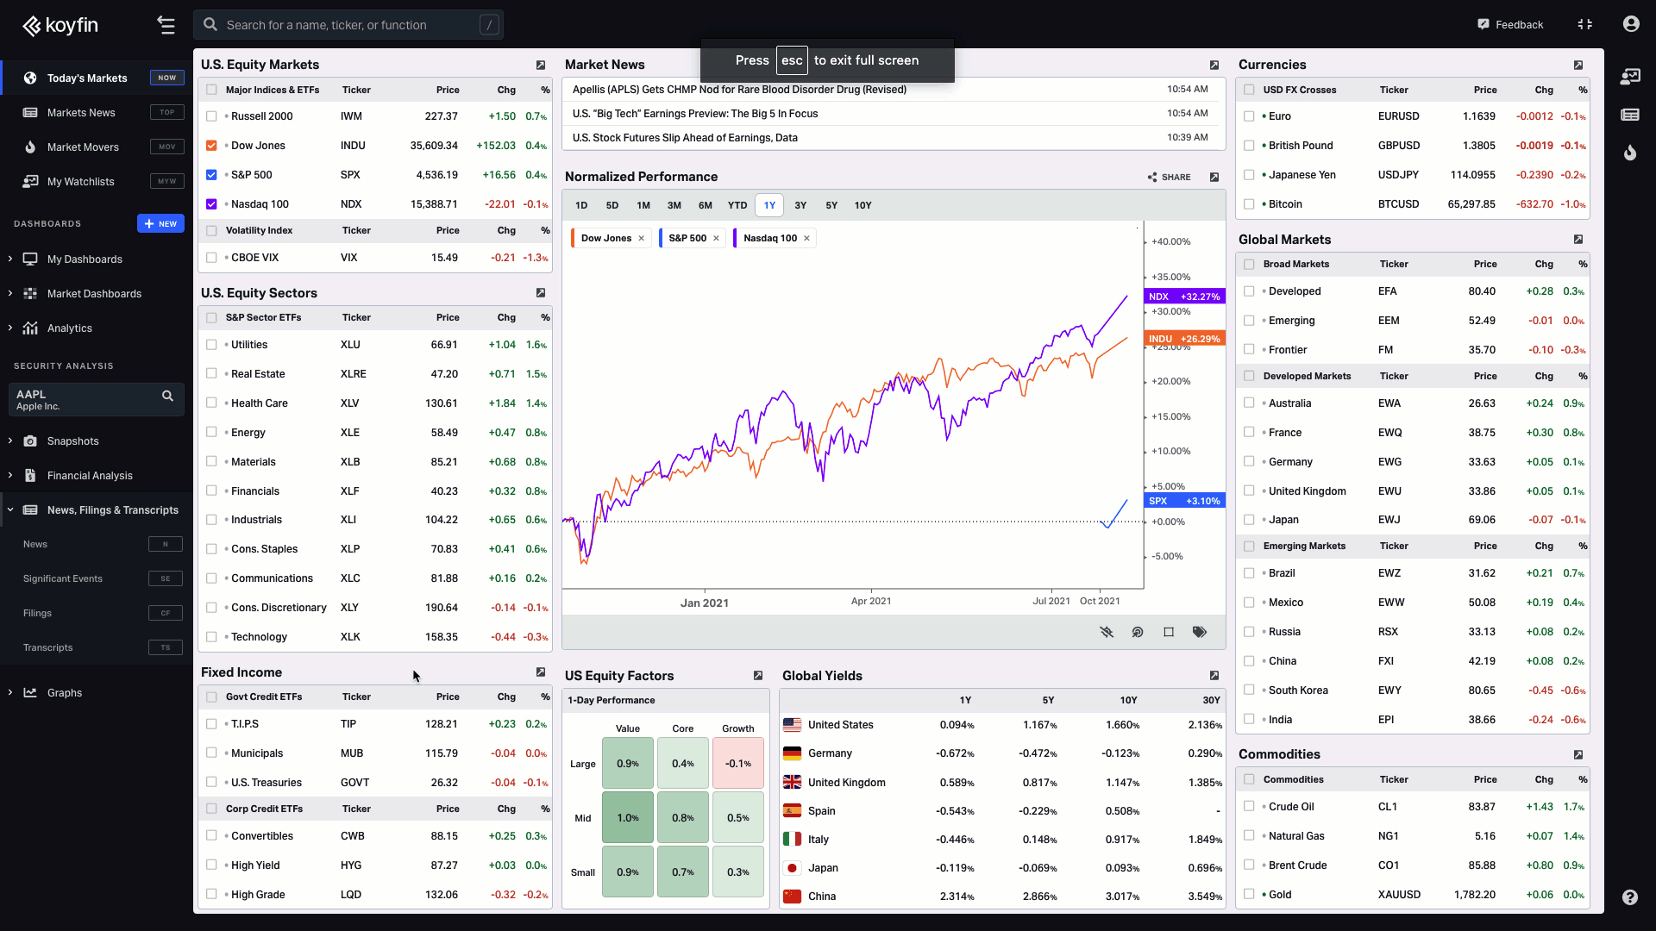Exit full screen via collapse icon
Image resolution: width=1656 pixels, height=931 pixels.
click(1585, 24)
